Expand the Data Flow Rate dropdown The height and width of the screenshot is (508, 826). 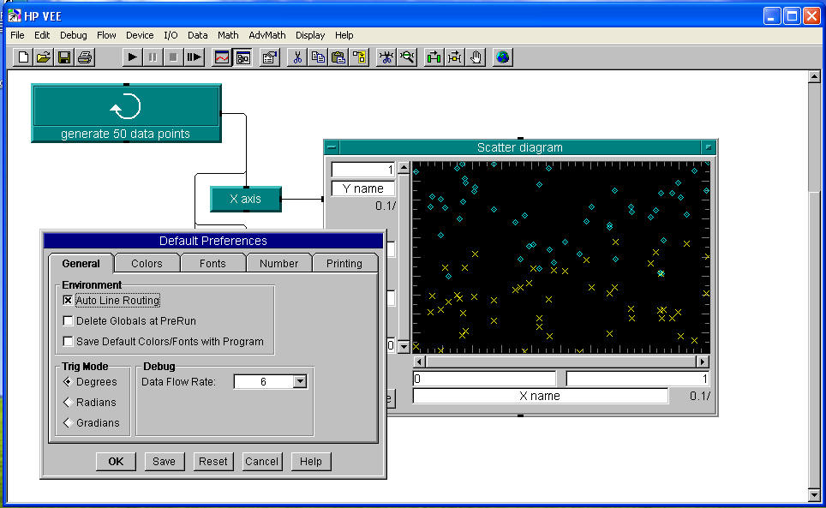click(x=299, y=382)
